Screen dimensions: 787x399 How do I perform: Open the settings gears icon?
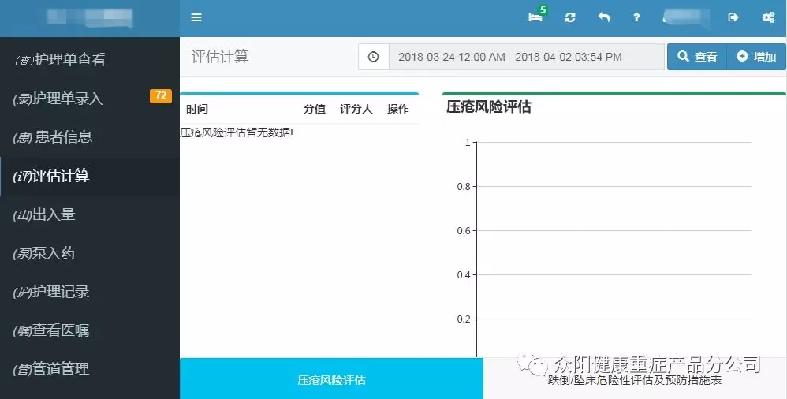[x=767, y=17]
